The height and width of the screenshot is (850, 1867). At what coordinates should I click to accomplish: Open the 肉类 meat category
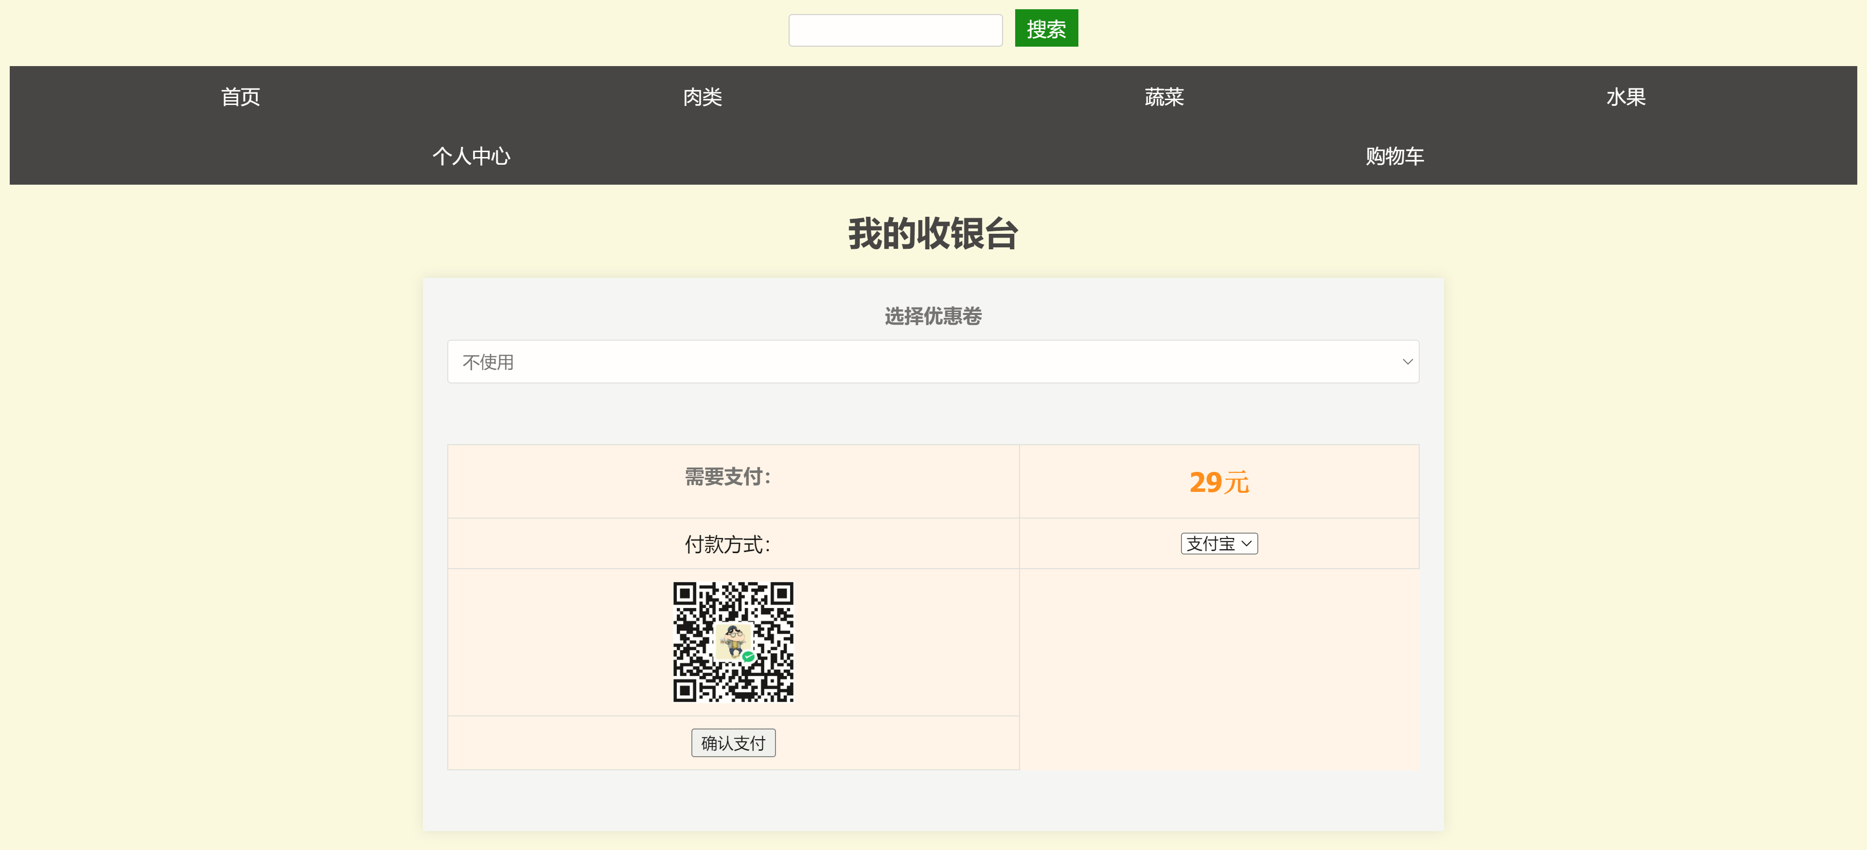702,96
